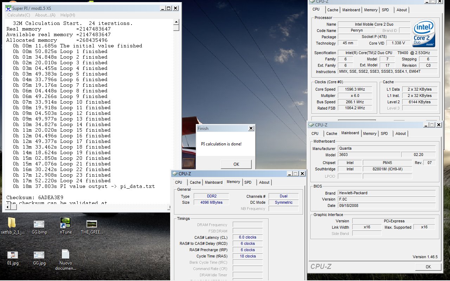450x281 pixels.
Task: Select CPU tab in CPU-Z Memory window
Action: click(179, 182)
